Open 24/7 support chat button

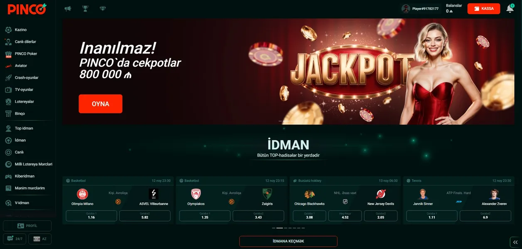(15, 239)
